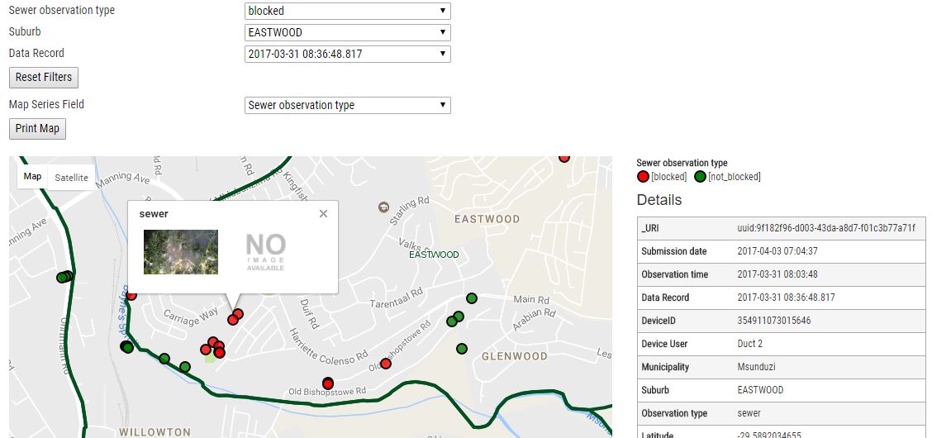Open the sewer photo thumbnail in popup
This screenshot has height=438, width=932.
pyautogui.click(x=181, y=252)
